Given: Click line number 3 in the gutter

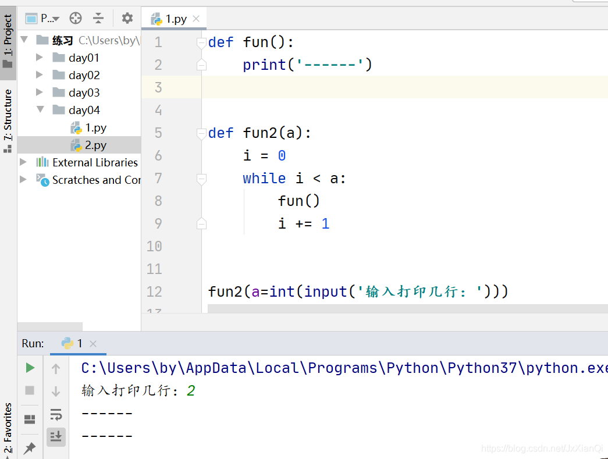Looking at the screenshot, I should pos(158,87).
